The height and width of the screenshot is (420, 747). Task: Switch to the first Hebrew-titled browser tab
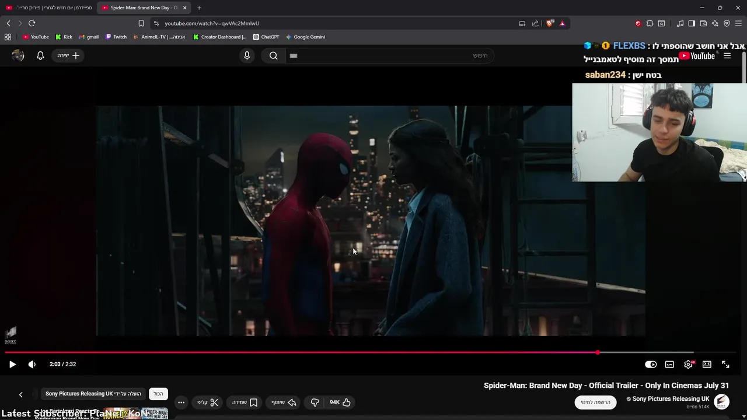[48, 8]
